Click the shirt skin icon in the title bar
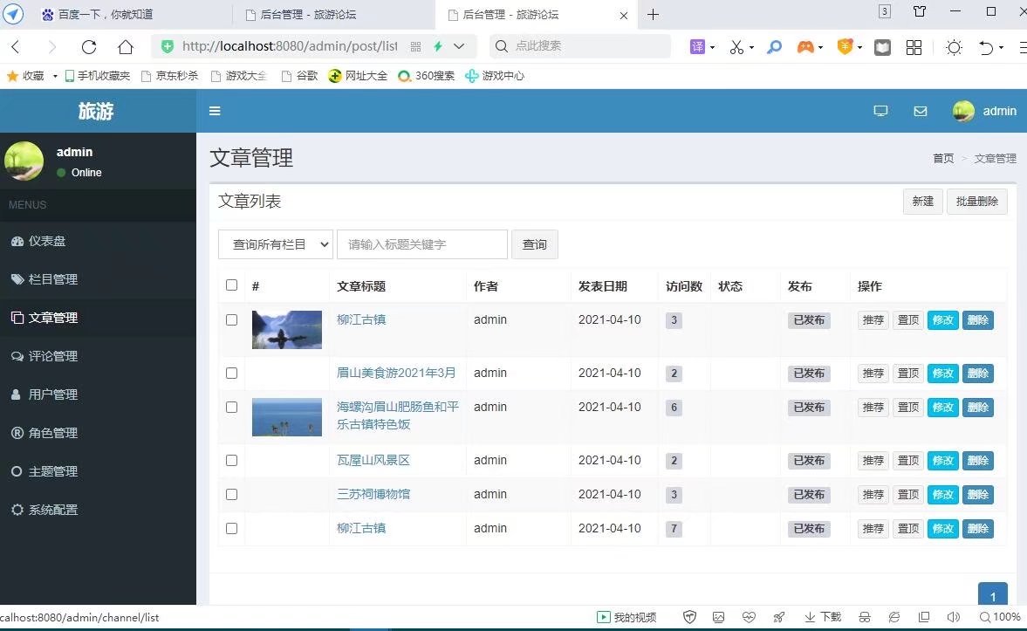The image size is (1027, 631). [x=920, y=11]
